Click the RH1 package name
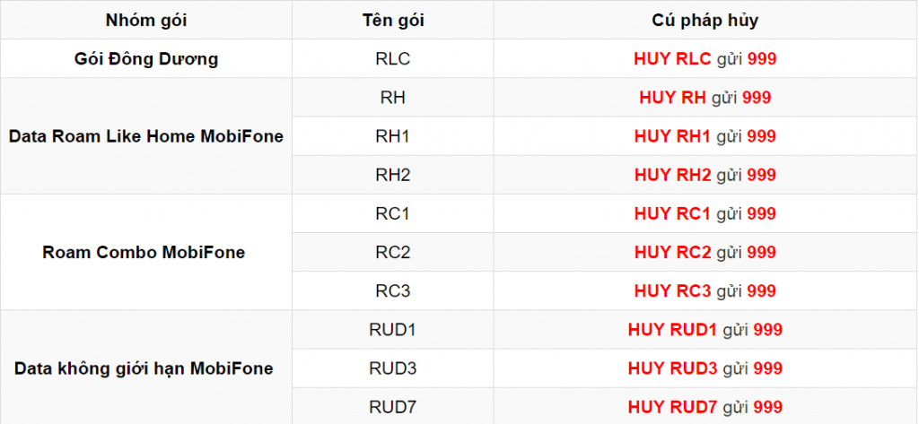Viewport: 919px width, 424px height. [x=393, y=136]
